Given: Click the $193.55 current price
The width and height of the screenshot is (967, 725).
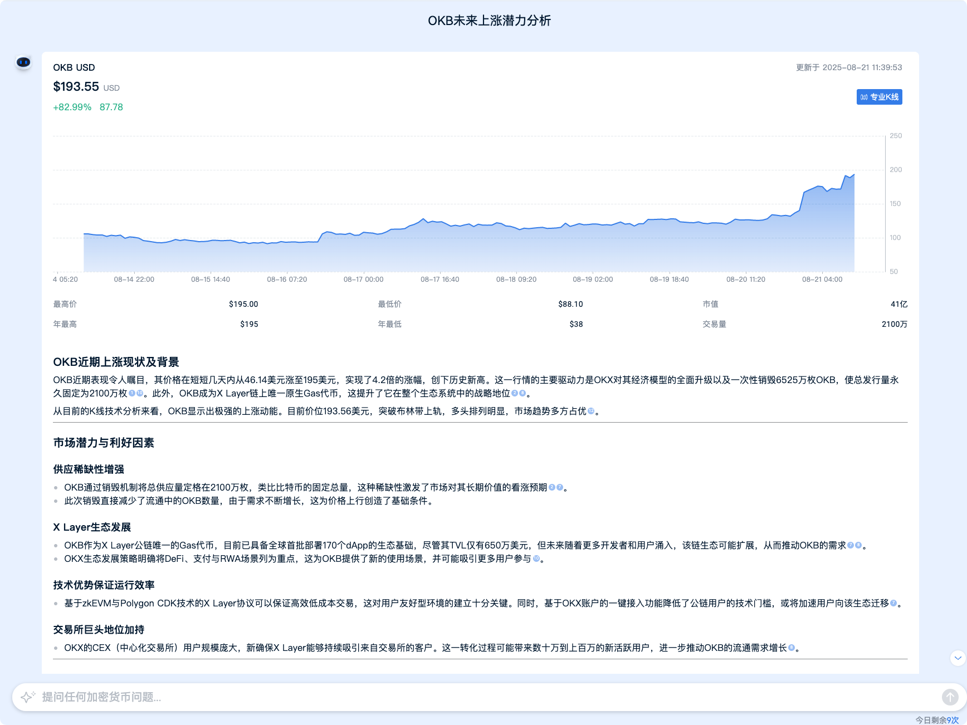Looking at the screenshot, I should click(x=76, y=87).
